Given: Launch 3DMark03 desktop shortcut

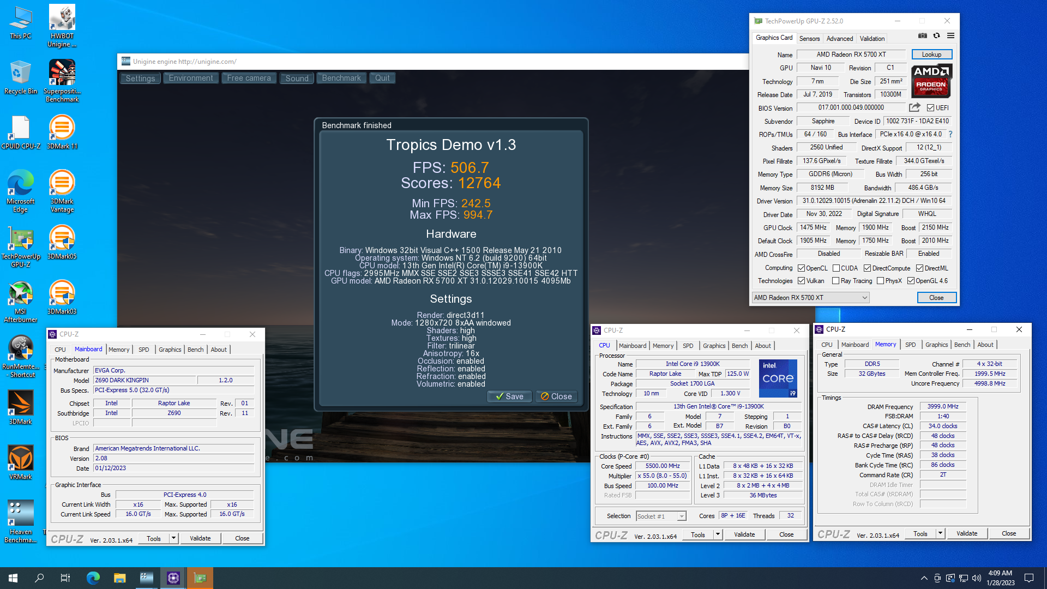Looking at the screenshot, I should tap(62, 298).
